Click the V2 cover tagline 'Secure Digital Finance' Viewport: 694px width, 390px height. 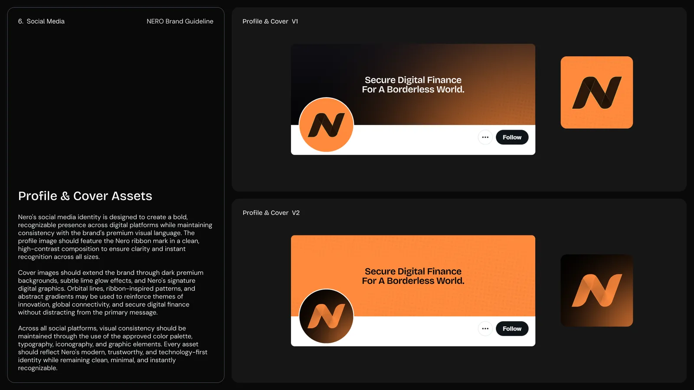(x=413, y=272)
